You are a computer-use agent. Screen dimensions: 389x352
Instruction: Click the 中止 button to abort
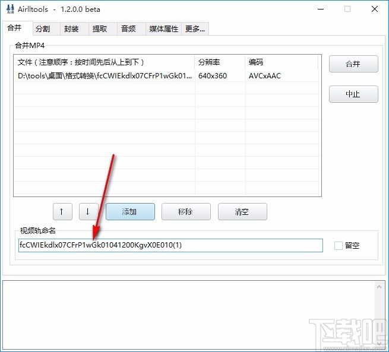pos(353,94)
